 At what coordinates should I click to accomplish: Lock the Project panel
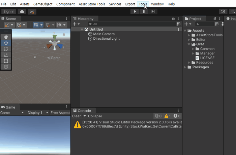(x=215, y=18)
